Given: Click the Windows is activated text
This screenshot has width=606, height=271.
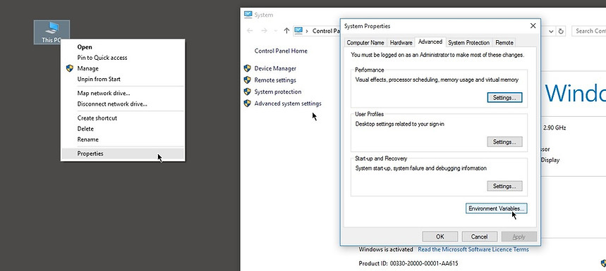Looking at the screenshot, I should 386,249.
